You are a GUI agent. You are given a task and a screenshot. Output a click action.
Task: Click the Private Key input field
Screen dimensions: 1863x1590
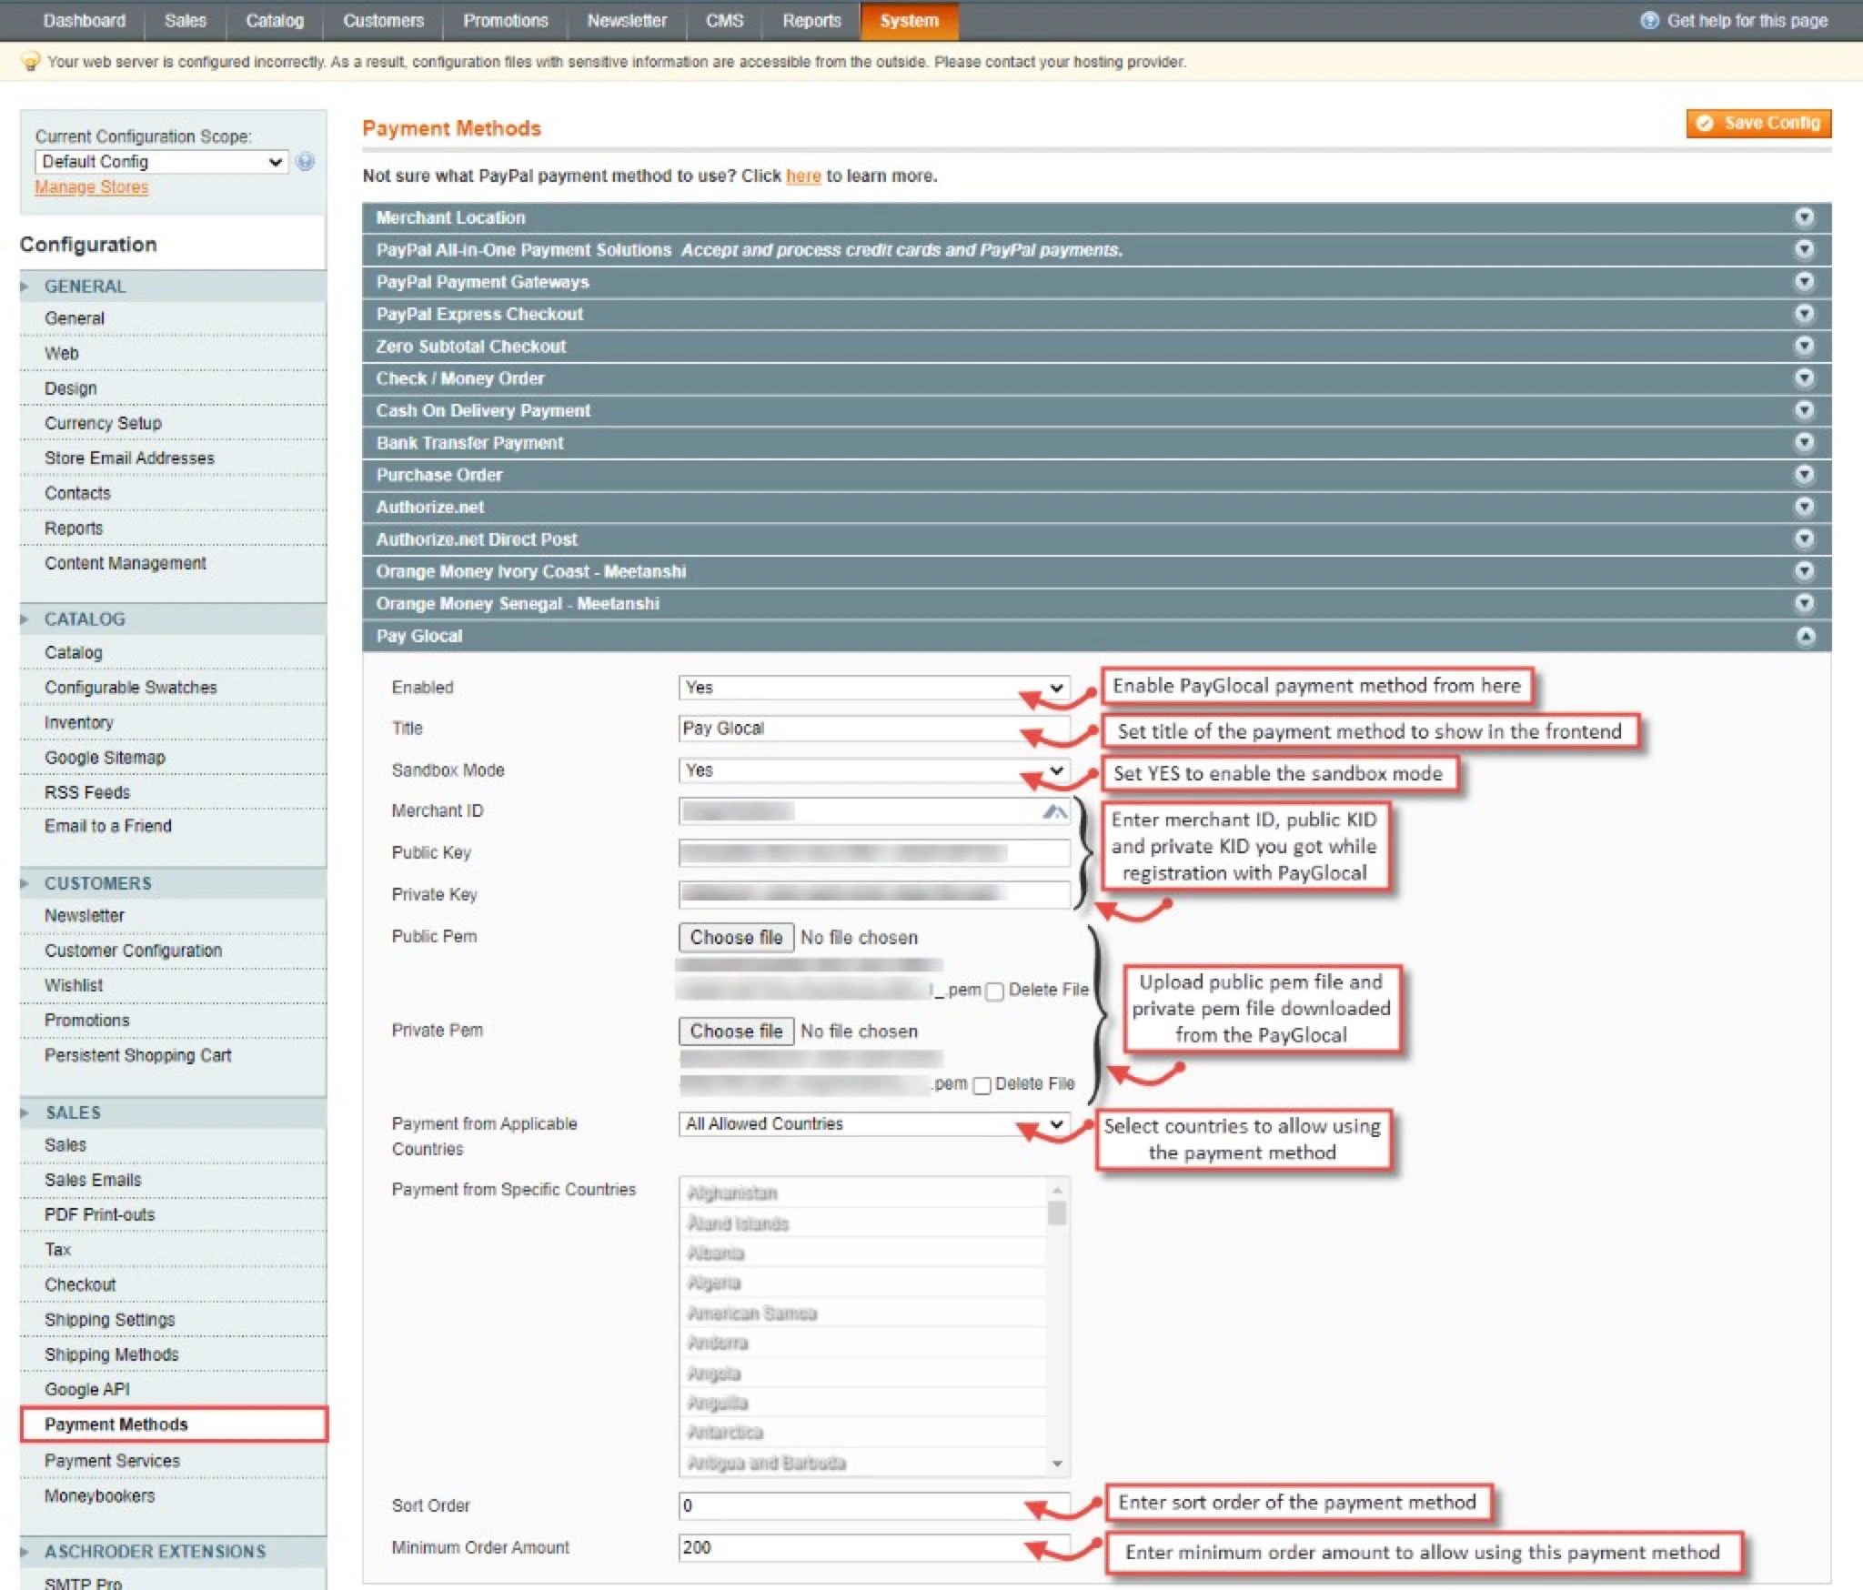pyautogui.click(x=874, y=895)
